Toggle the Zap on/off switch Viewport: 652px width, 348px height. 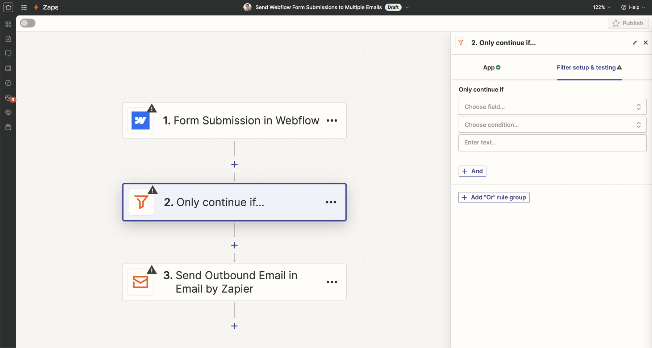28,23
